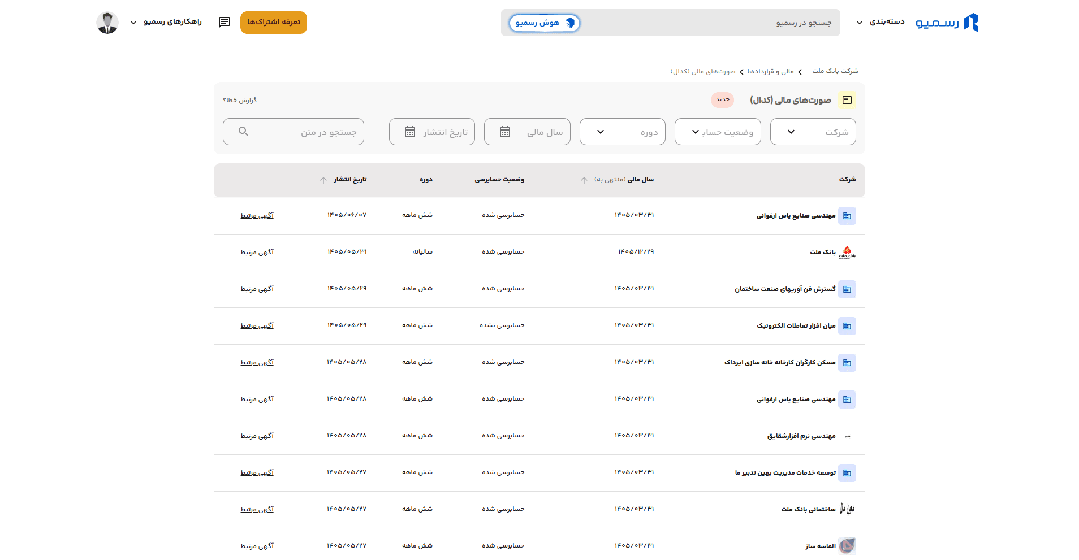Open the دوره filter dropdown
The height and width of the screenshot is (560, 1079).
point(623,132)
